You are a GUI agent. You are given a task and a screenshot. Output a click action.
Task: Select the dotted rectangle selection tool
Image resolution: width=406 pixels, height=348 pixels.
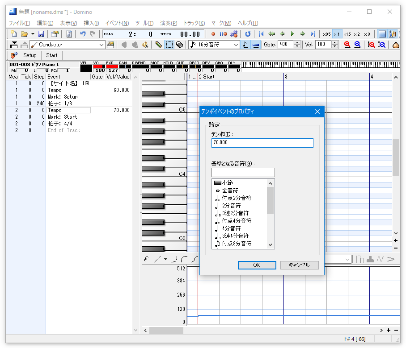click(x=169, y=45)
